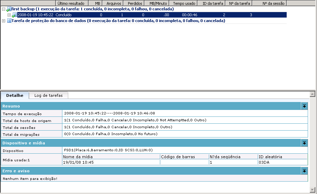Sort by the Tempo usado column header
Image resolution: width=317 pixels, height=194 pixels.
point(183,3)
